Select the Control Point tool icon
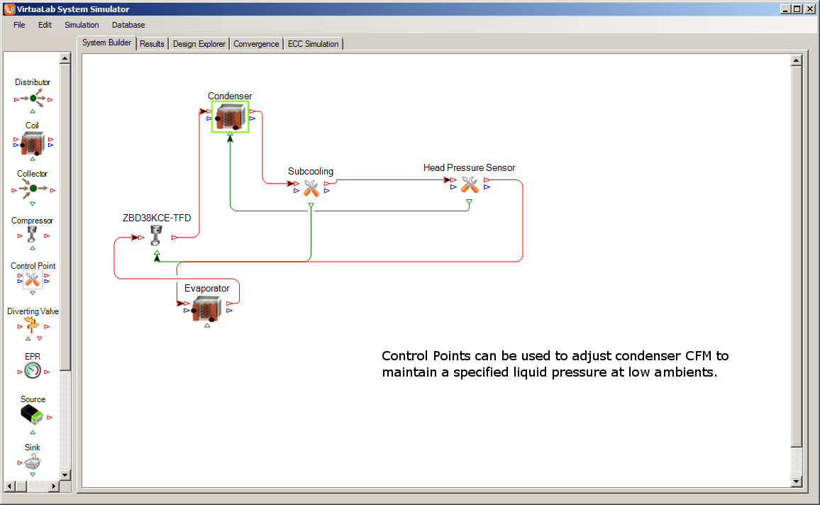 (33, 279)
